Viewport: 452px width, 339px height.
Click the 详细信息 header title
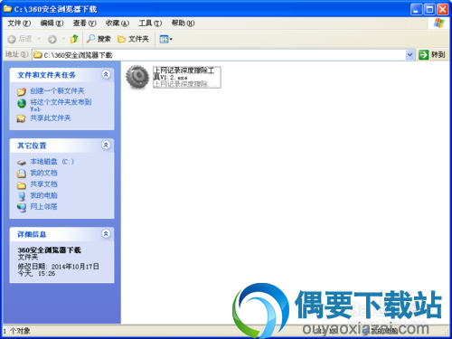coord(32,234)
